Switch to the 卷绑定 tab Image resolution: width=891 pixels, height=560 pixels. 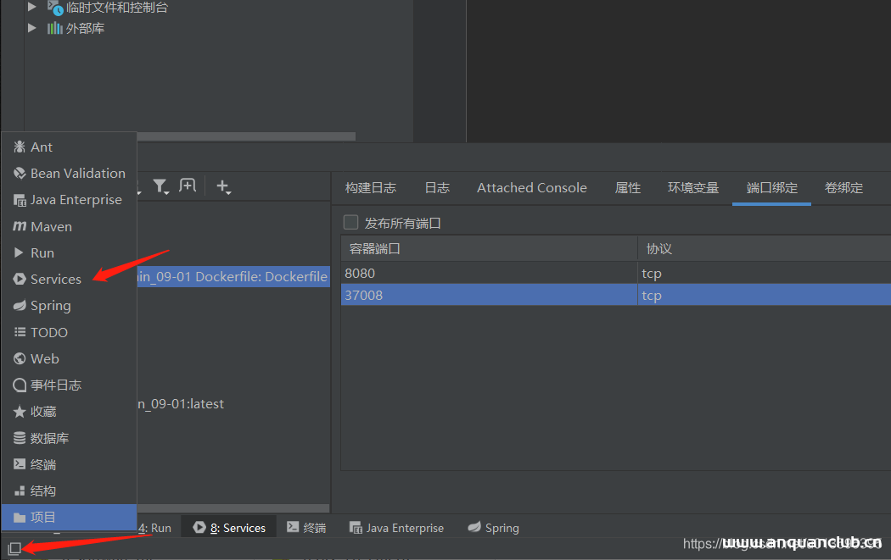pos(843,187)
